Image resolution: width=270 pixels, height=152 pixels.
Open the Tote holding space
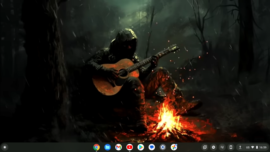205,147
